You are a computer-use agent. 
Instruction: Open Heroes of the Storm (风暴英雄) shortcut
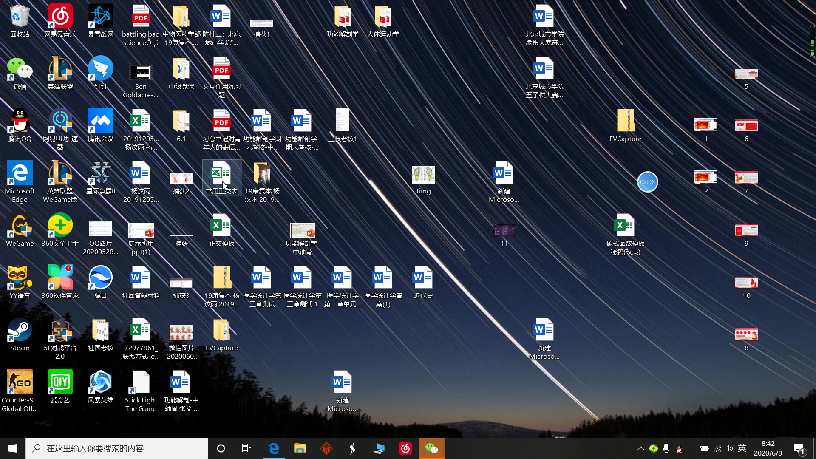pyautogui.click(x=100, y=387)
